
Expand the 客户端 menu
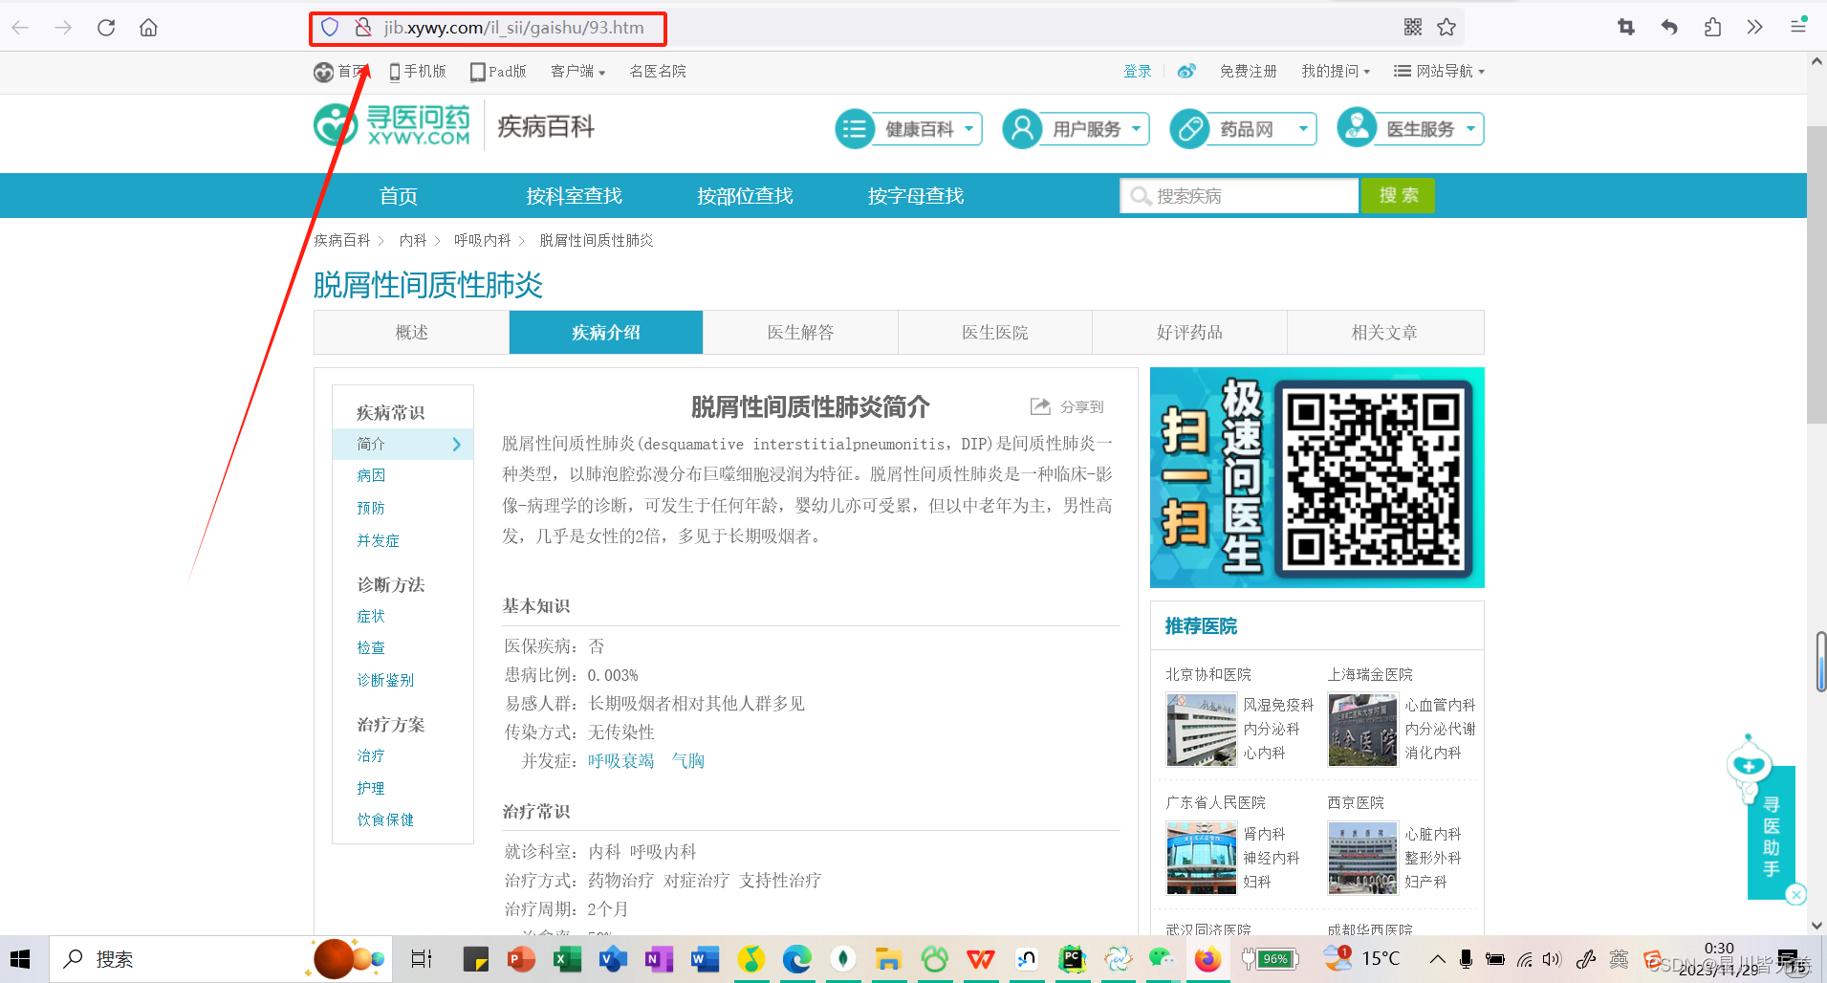point(577,71)
